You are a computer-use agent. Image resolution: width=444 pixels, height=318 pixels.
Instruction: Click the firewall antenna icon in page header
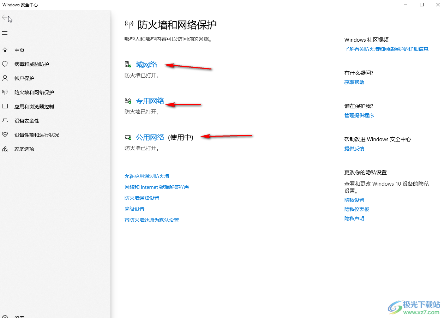point(129,24)
